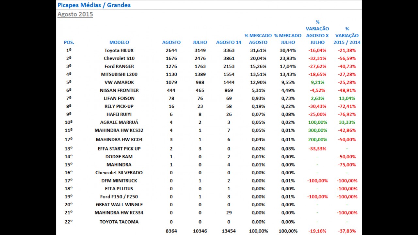Click the Ranger August 14 value '2153'
Image resolution: width=418 pixels, height=235 pixels.
(229, 66)
